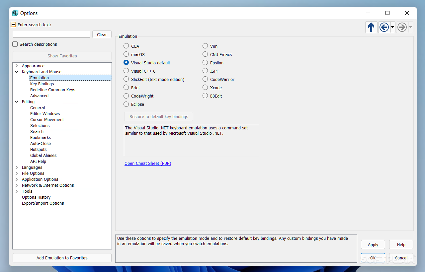425x272 pixels.
Task: Expand the File Options node
Action: click(x=17, y=173)
